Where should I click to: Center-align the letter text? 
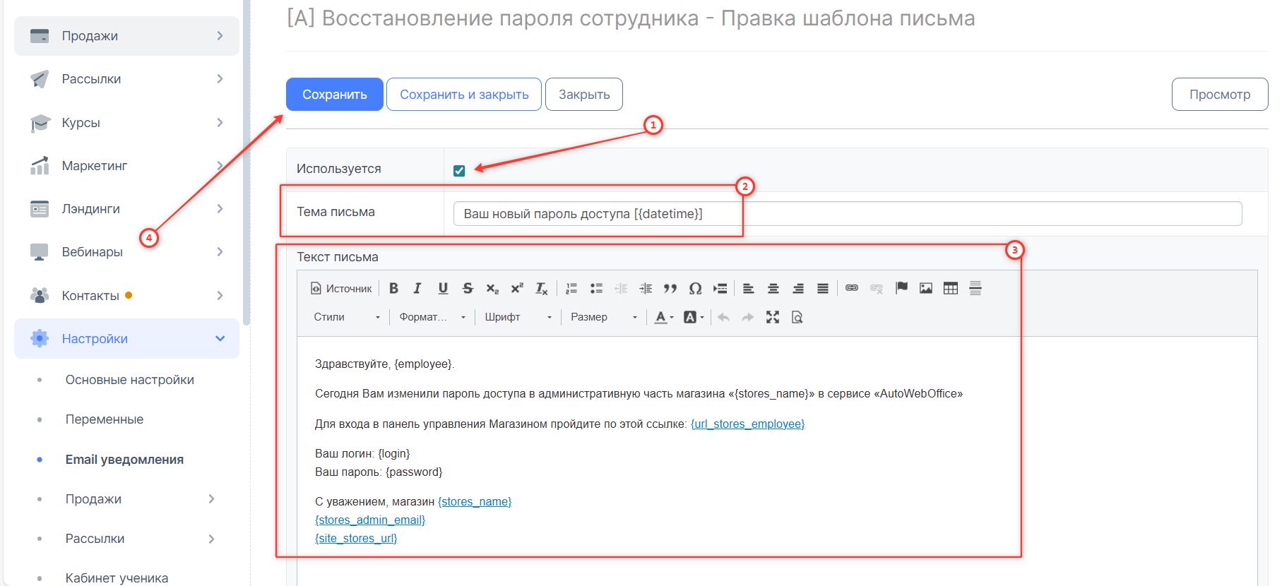(x=773, y=288)
